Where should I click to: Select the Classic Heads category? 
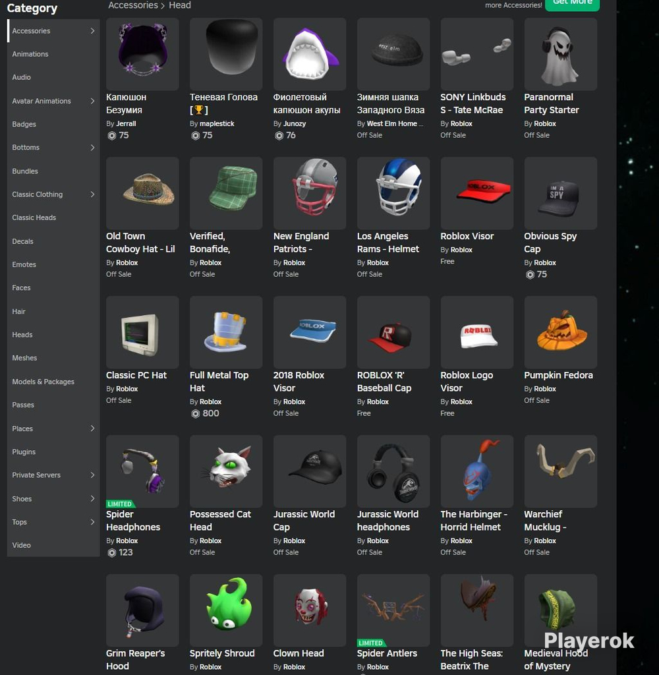(x=53, y=218)
